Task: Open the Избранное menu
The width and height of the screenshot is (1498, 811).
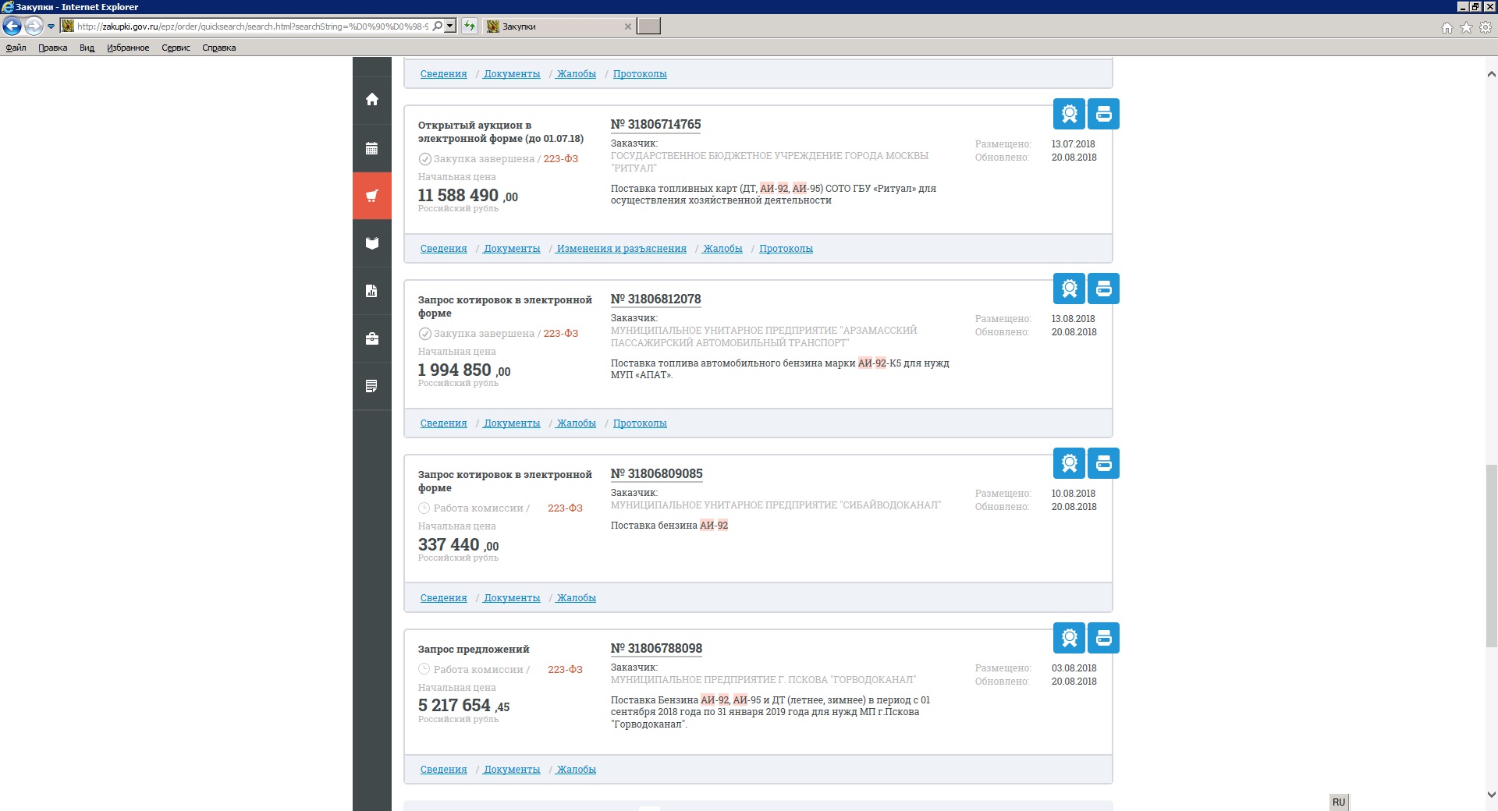Action: pos(128,48)
